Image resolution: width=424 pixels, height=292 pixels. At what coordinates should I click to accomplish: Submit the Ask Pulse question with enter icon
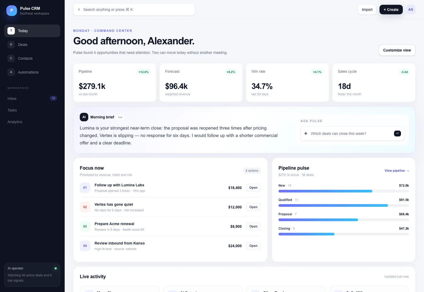397,134
